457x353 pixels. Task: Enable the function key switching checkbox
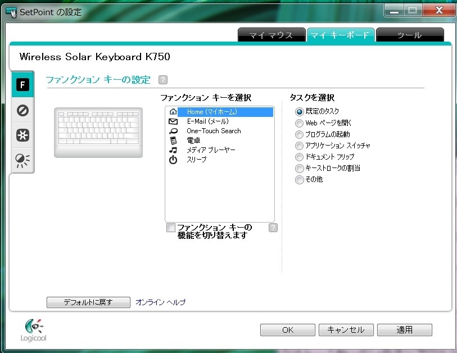click(x=171, y=228)
